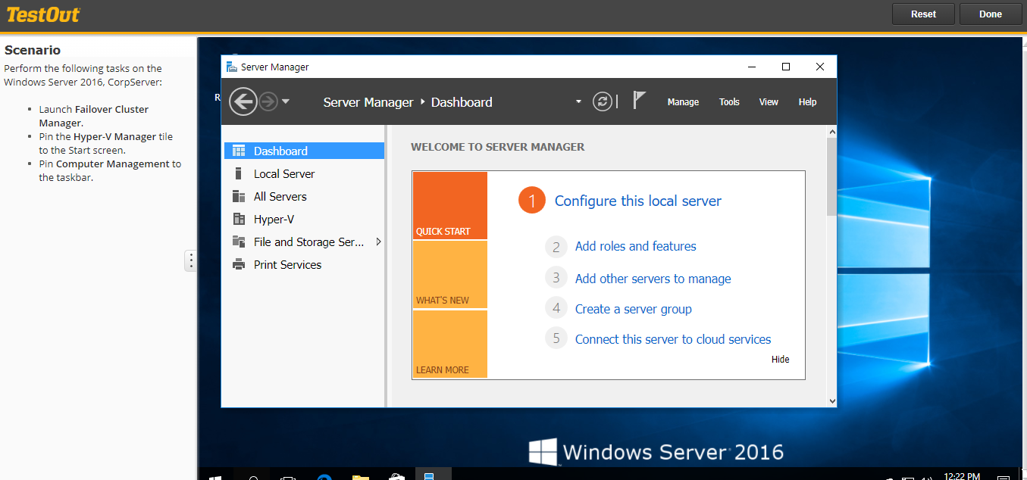Select the Print Services printer icon
Screen dimensions: 1027x480
click(239, 264)
